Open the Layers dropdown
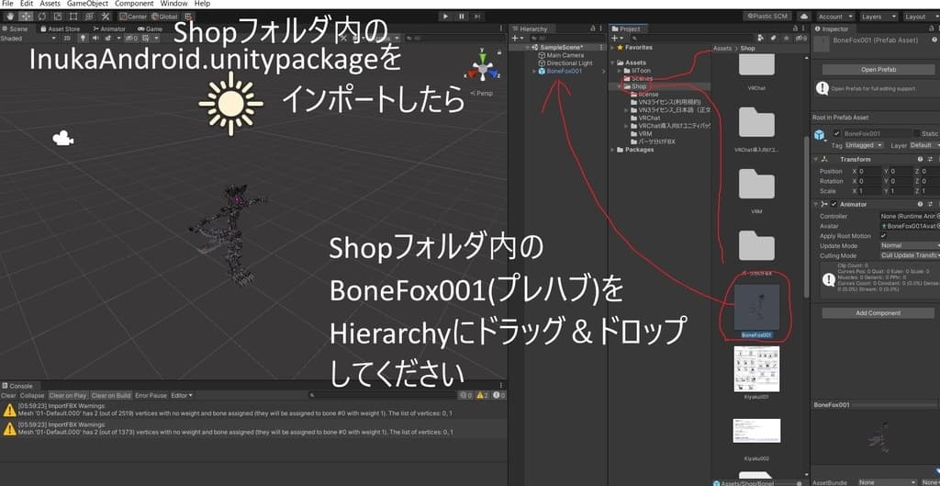940x486 pixels. coord(878,17)
